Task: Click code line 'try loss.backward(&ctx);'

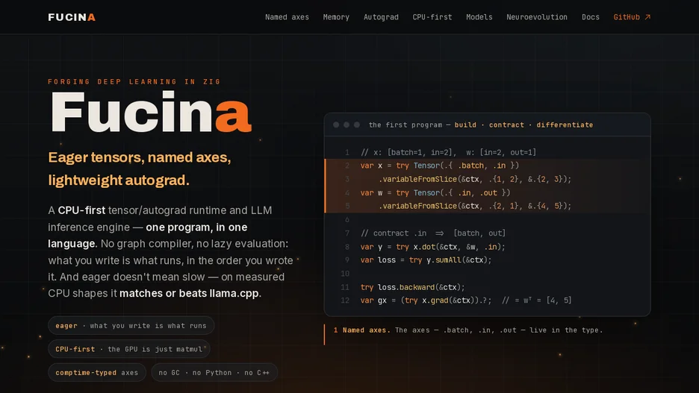Action: click(412, 288)
